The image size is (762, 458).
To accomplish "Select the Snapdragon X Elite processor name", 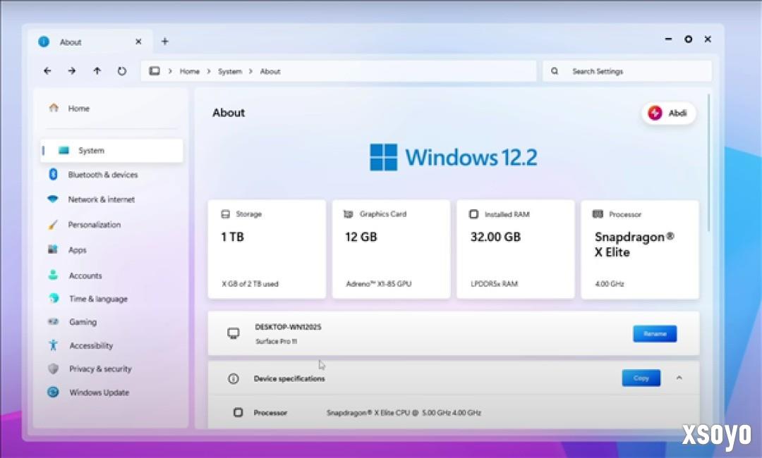I will (634, 245).
